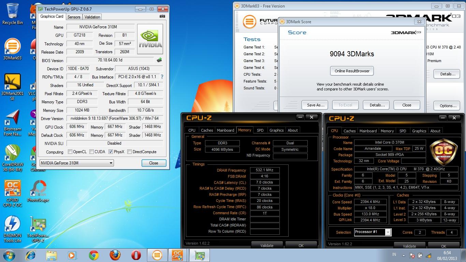Click the BIOS Version field 70.18.64.00.1d

point(110,60)
